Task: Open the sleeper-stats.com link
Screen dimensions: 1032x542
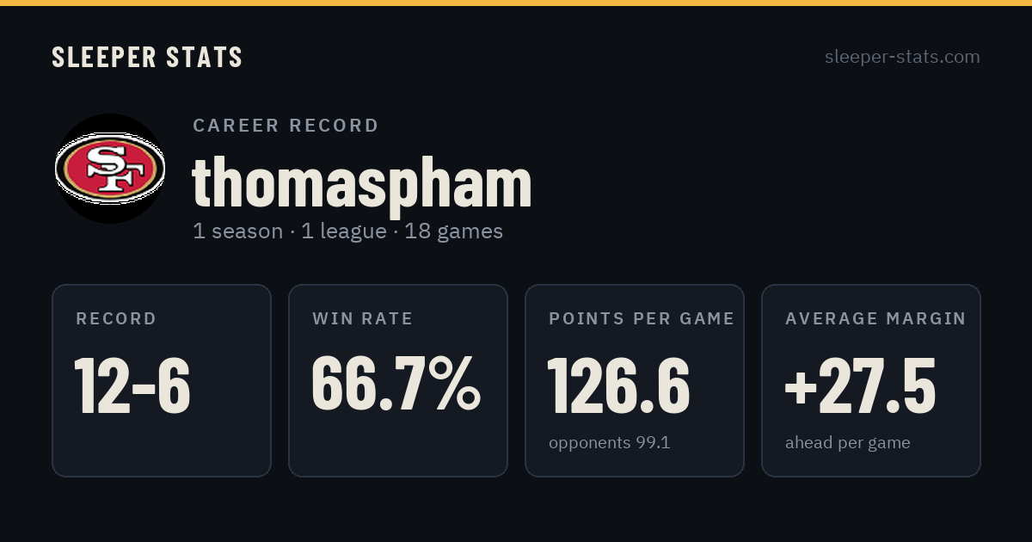Action: pos(902,57)
